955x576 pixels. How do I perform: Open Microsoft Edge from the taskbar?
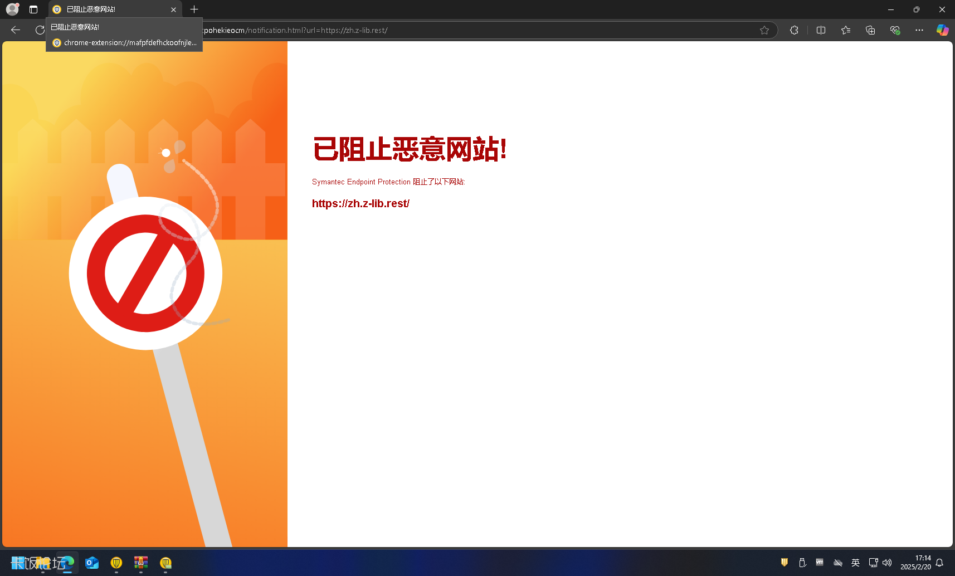[67, 563]
